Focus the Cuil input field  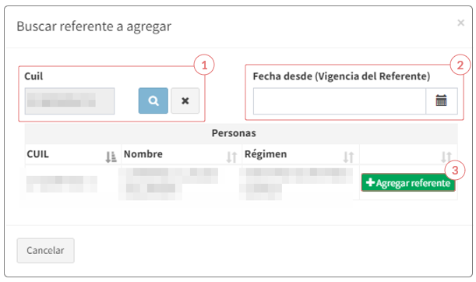click(x=69, y=101)
